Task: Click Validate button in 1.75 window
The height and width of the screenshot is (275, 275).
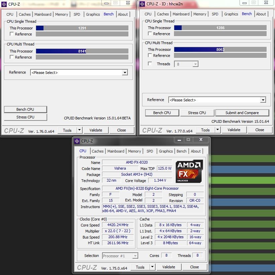Action: [169, 267]
